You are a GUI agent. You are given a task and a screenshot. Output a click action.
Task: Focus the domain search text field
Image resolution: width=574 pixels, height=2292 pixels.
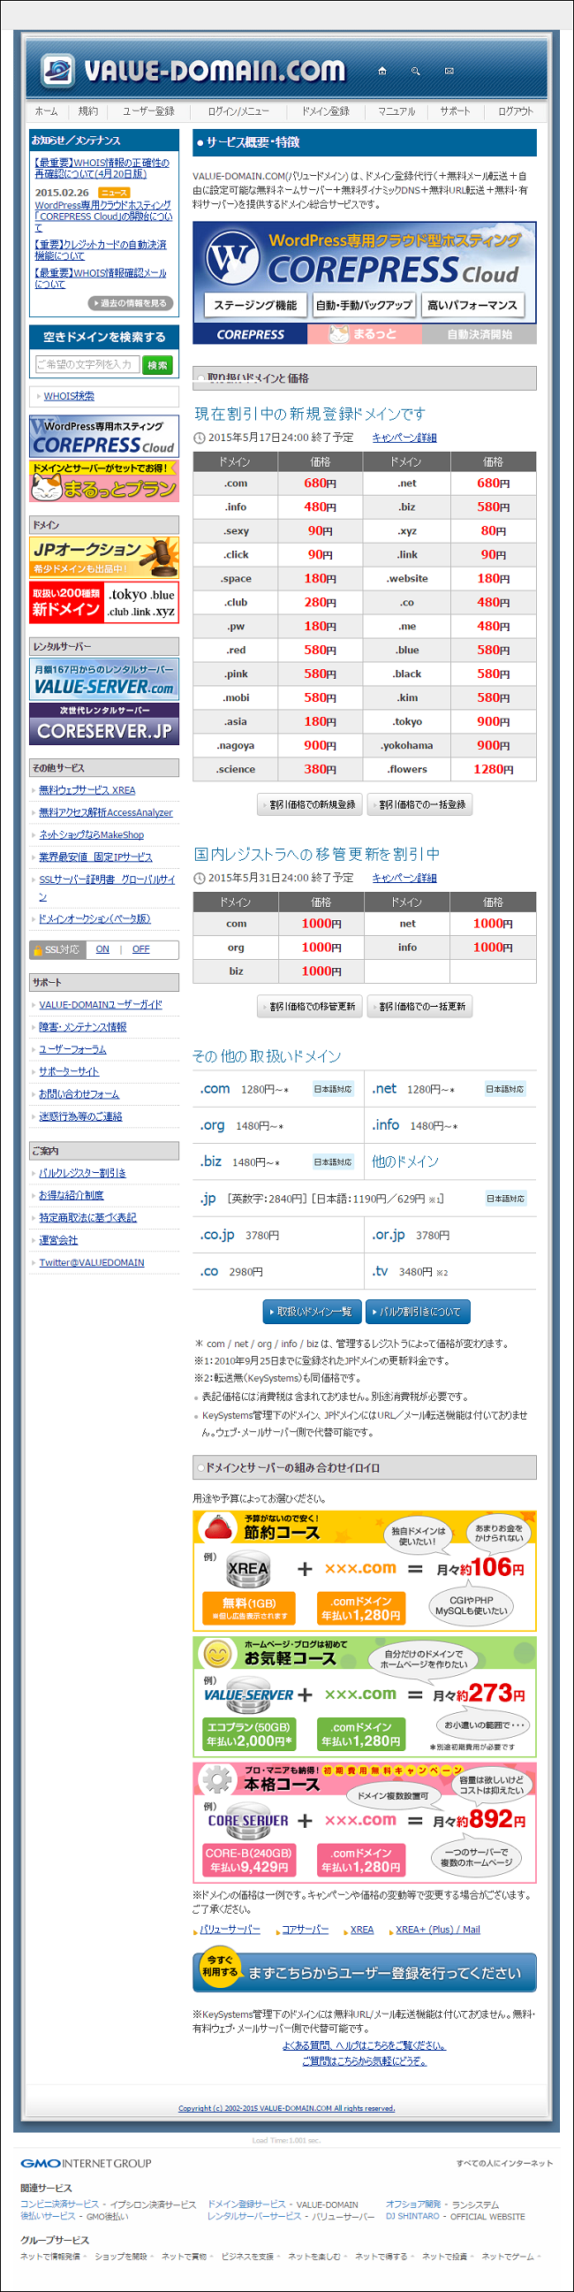87,365
